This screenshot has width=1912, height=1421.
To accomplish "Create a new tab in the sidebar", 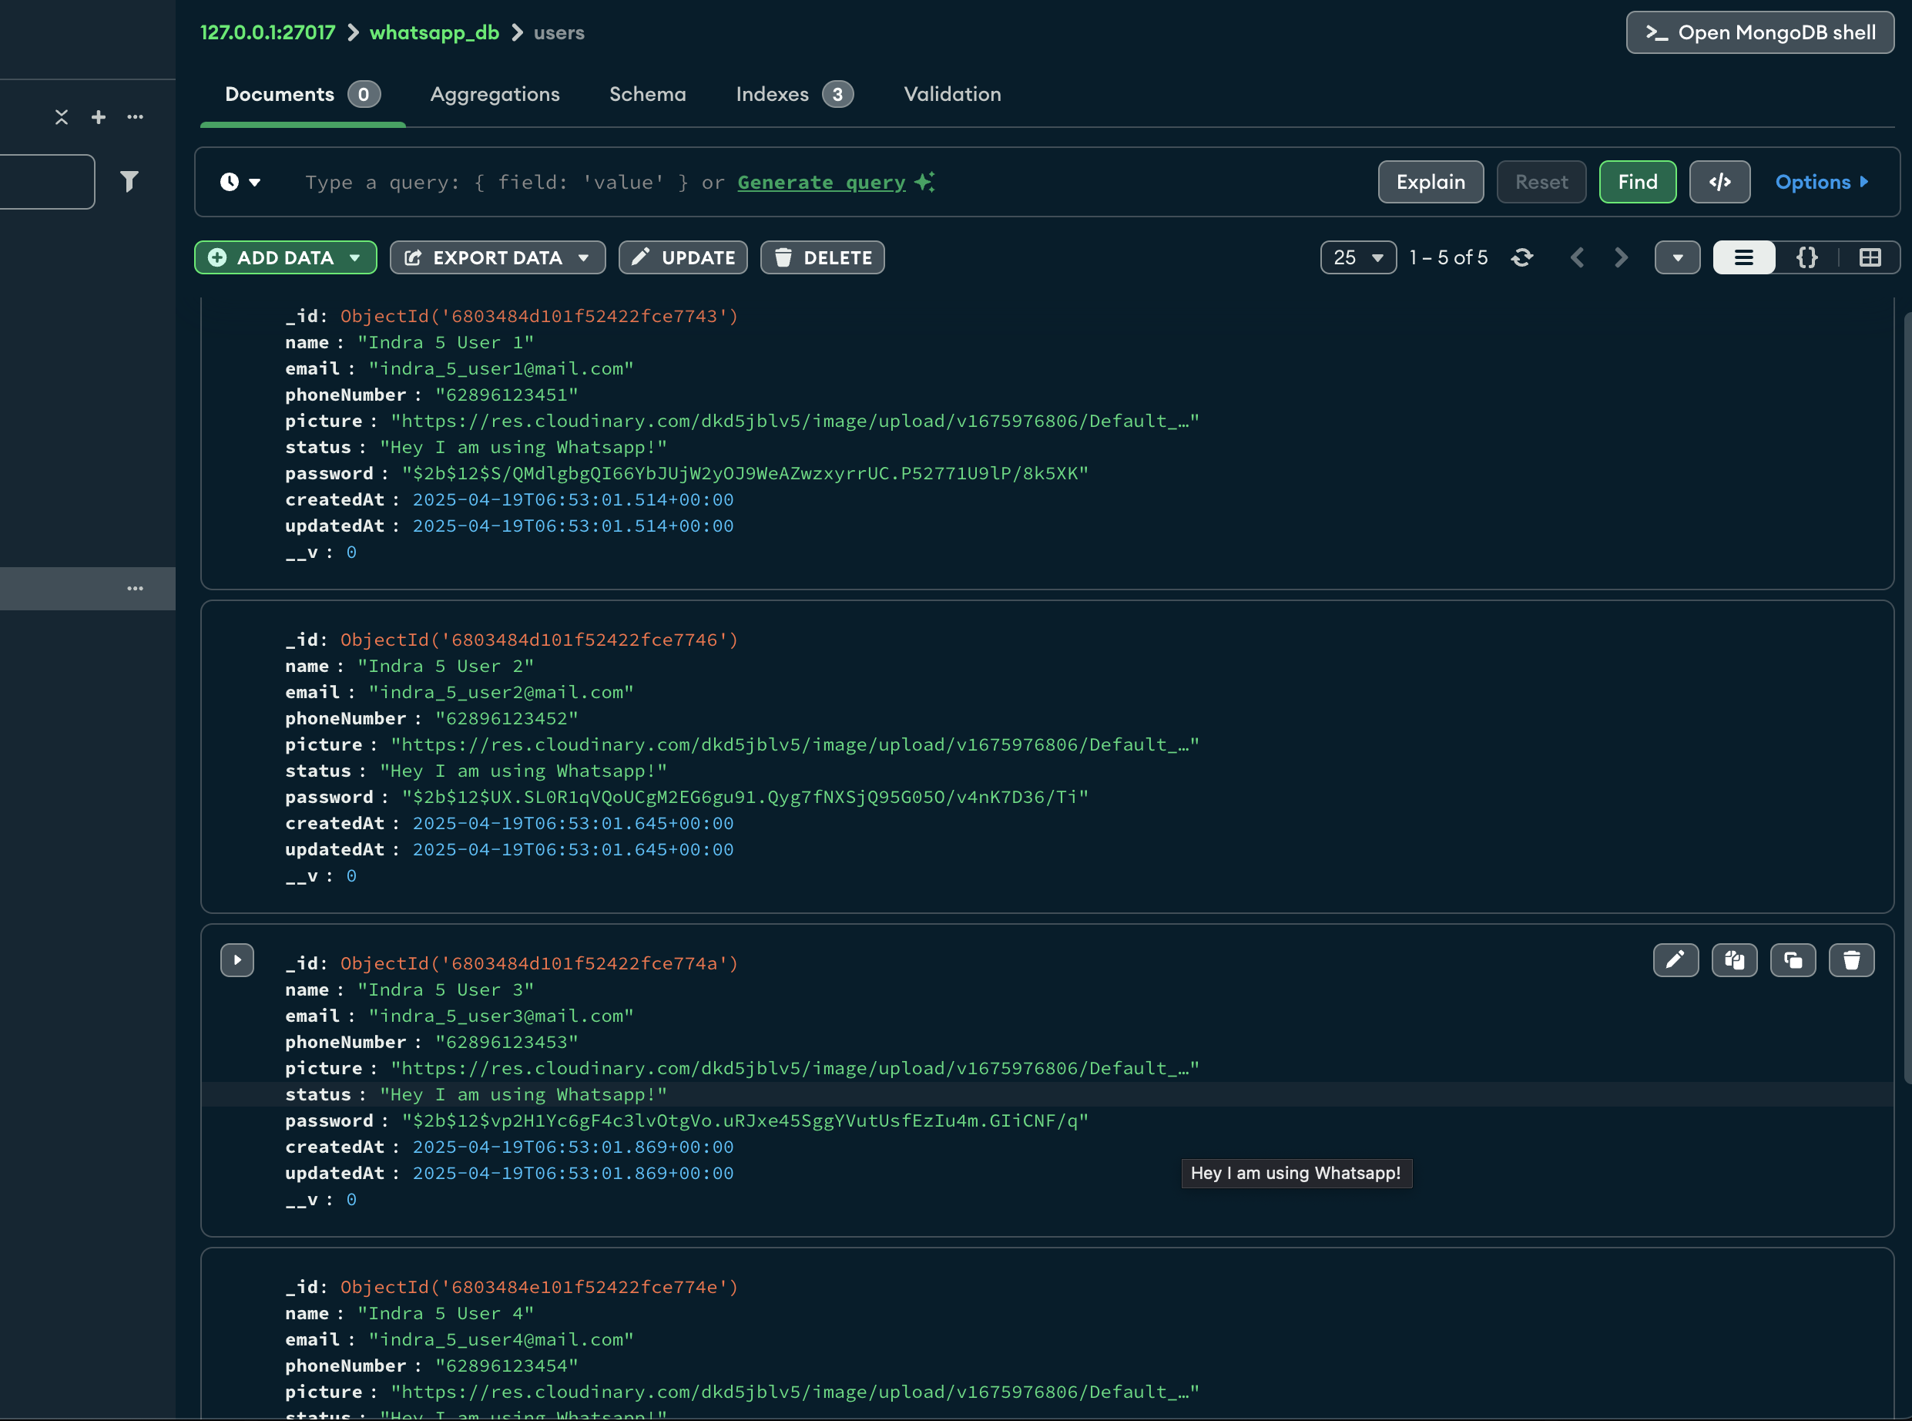I will point(98,117).
